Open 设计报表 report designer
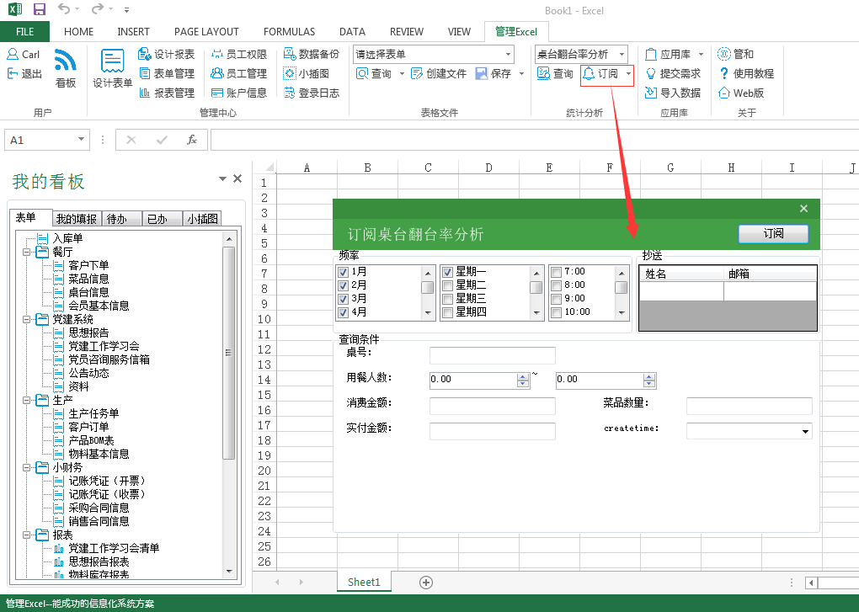Viewport: 859px width, 612px height. click(167, 54)
